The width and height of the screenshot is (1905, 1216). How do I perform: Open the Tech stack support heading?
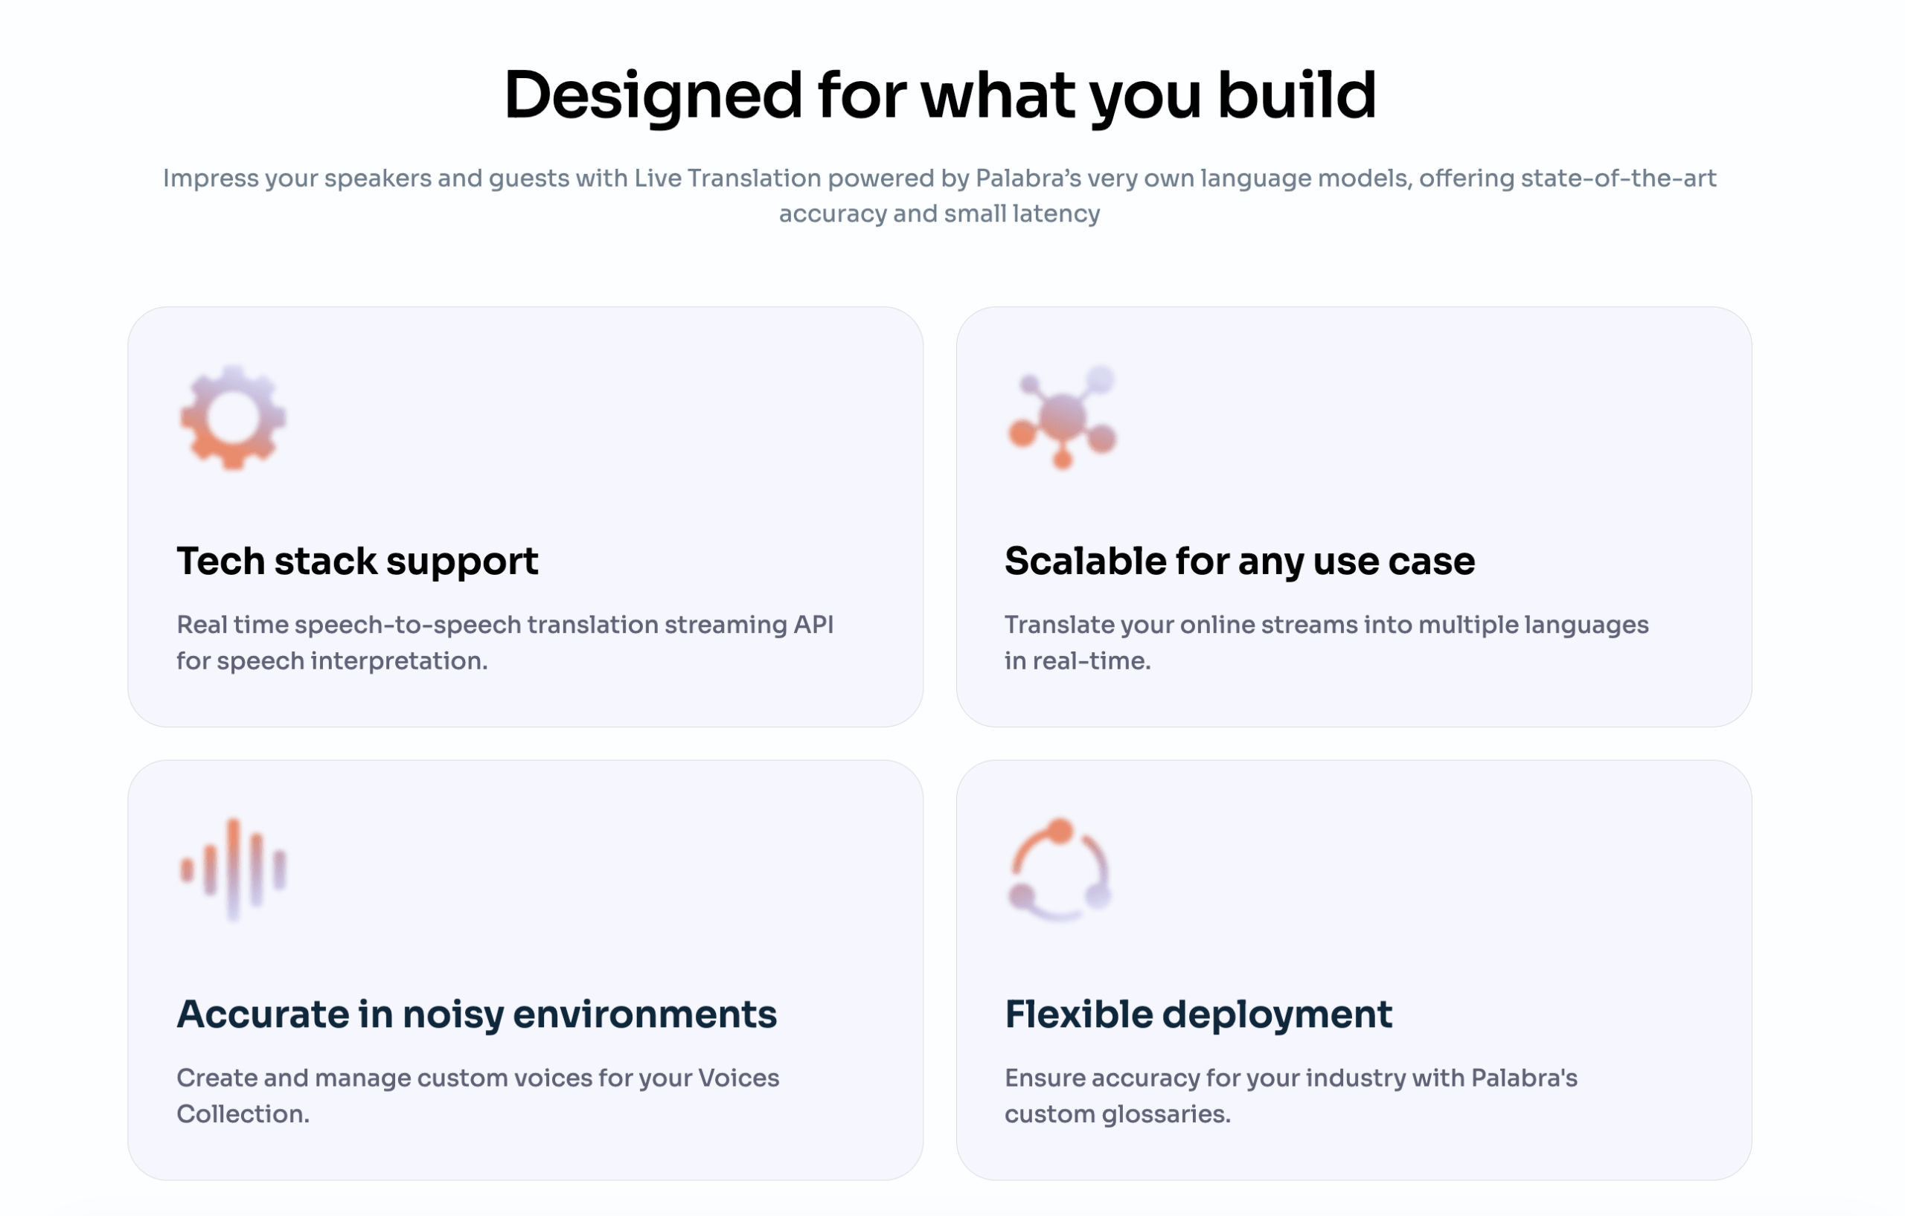pyautogui.click(x=358, y=562)
